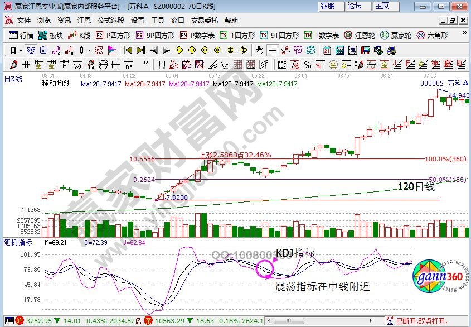Open the 日 period dropdown arrow
This screenshot has height=327, width=471.
tap(20, 50)
